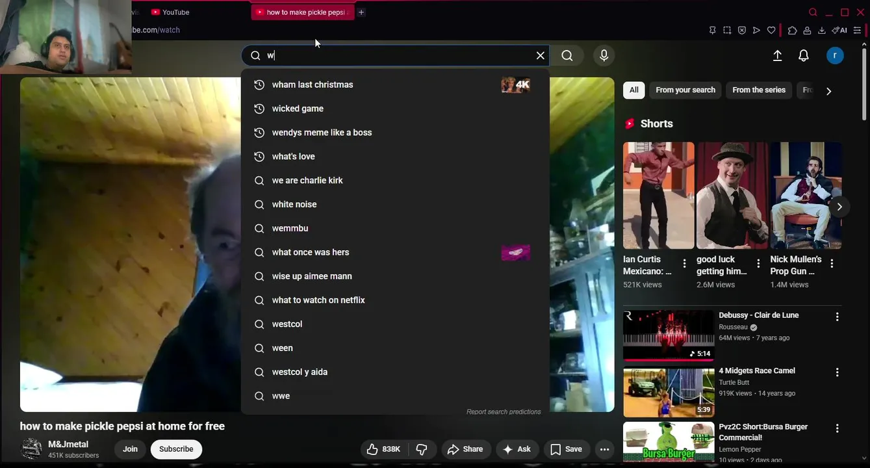Select the how to make pickle pepsi tab
The width and height of the screenshot is (870, 468).
tap(303, 12)
